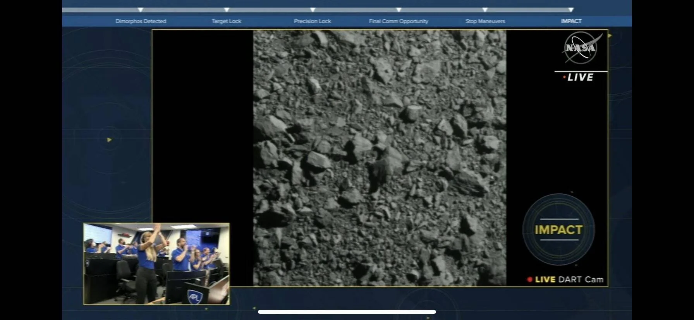Click the LIVE indicator under the NASA logo
This screenshot has height=320, width=694.
tap(578, 77)
